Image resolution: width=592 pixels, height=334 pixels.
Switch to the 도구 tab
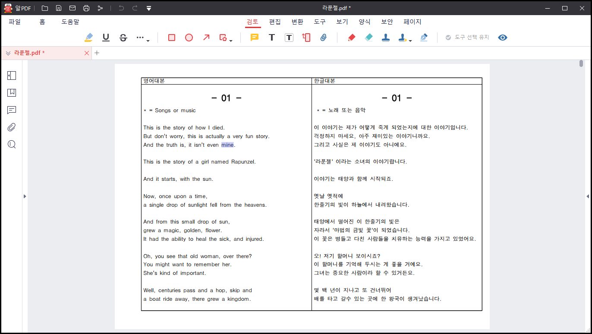[320, 22]
